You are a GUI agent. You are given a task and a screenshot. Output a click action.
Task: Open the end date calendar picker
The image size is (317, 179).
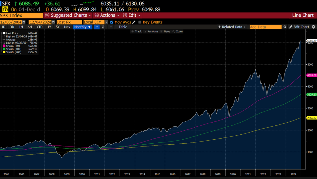54,22
